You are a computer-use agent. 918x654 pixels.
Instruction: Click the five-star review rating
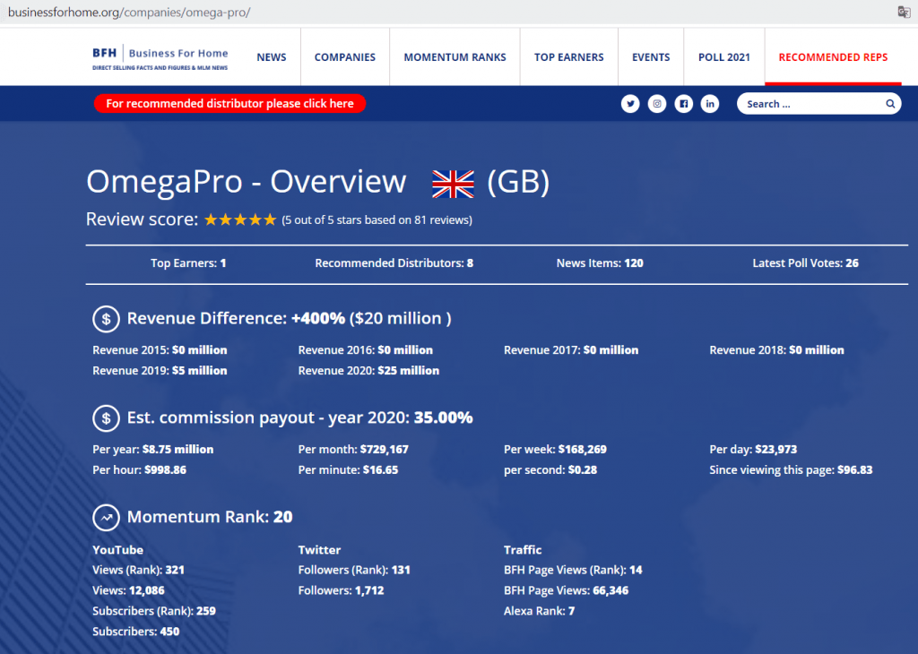240,219
